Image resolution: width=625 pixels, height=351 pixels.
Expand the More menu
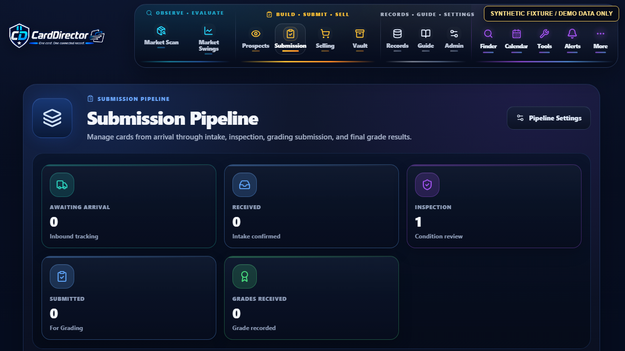pos(601,39)
